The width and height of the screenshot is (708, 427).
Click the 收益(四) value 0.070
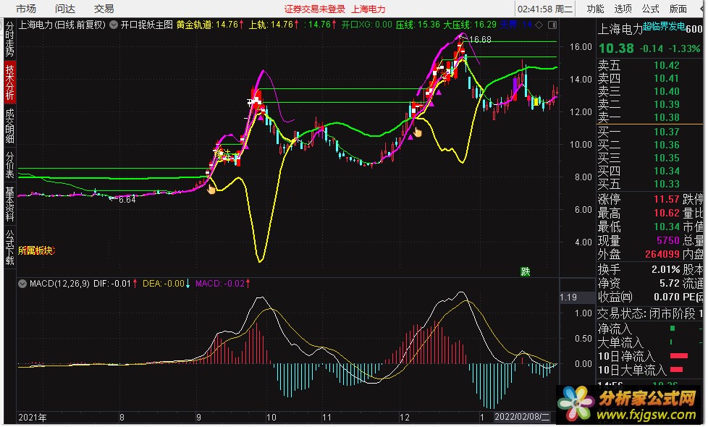(x=667, y=297)
